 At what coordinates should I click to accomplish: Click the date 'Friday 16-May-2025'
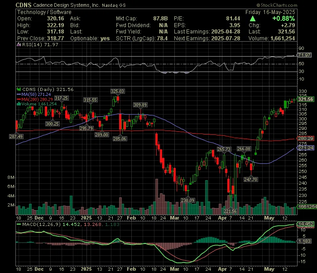[270, 12]
